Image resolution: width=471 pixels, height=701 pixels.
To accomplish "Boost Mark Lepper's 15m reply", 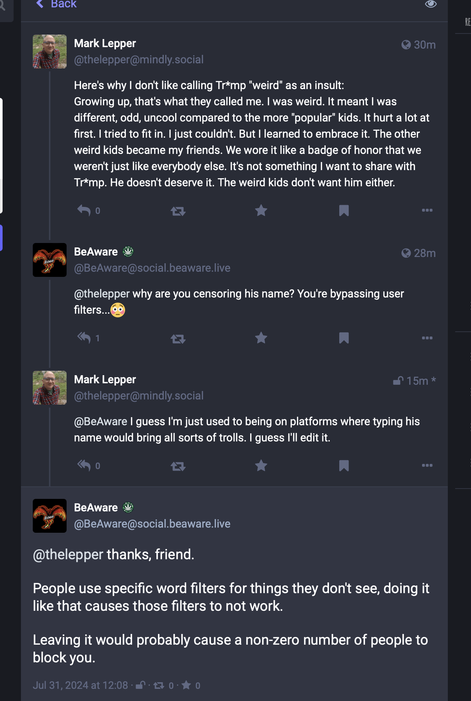I will (178, 466).
